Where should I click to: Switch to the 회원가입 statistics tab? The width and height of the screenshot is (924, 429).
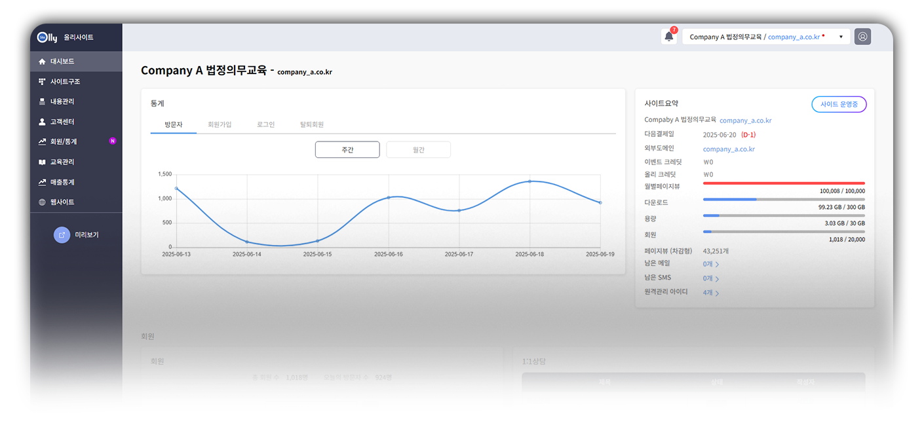coord(220,124)
